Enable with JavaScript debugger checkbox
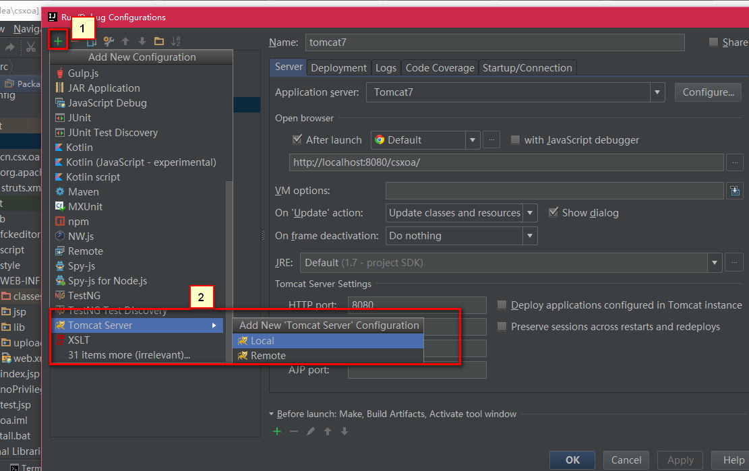This screenshot has width=749, height=471. 515,140
